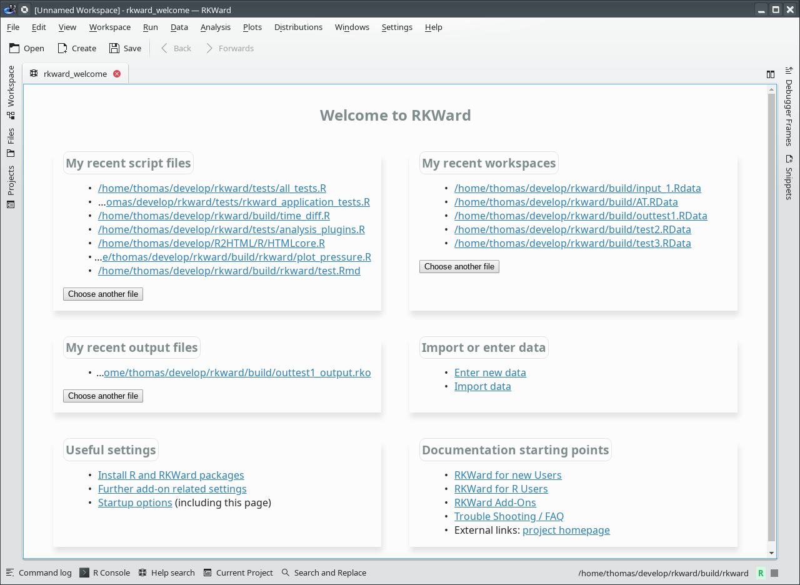Open recent script analysis_plugins.R

coord(231,229)
